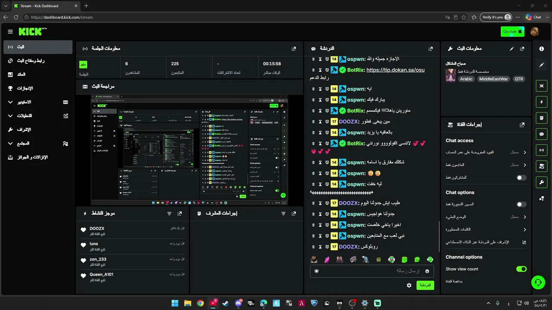Select the pencil icon in right strip
The image size is (552, 310).
point(542,65)
